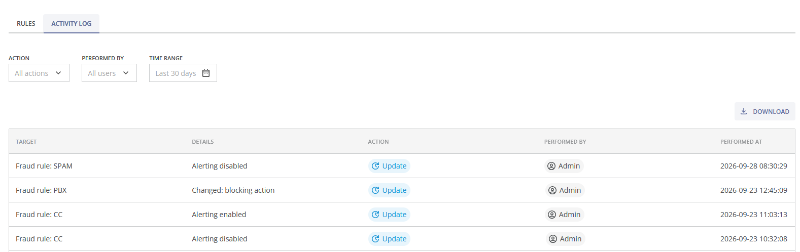The height and width of the screenshot is (252, 800).
Task: Click Admin user icon in SPAM row
Action: pos(551,166)
